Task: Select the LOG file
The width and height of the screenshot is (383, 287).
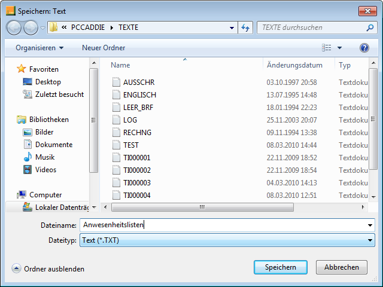Action: pos(130,120)
